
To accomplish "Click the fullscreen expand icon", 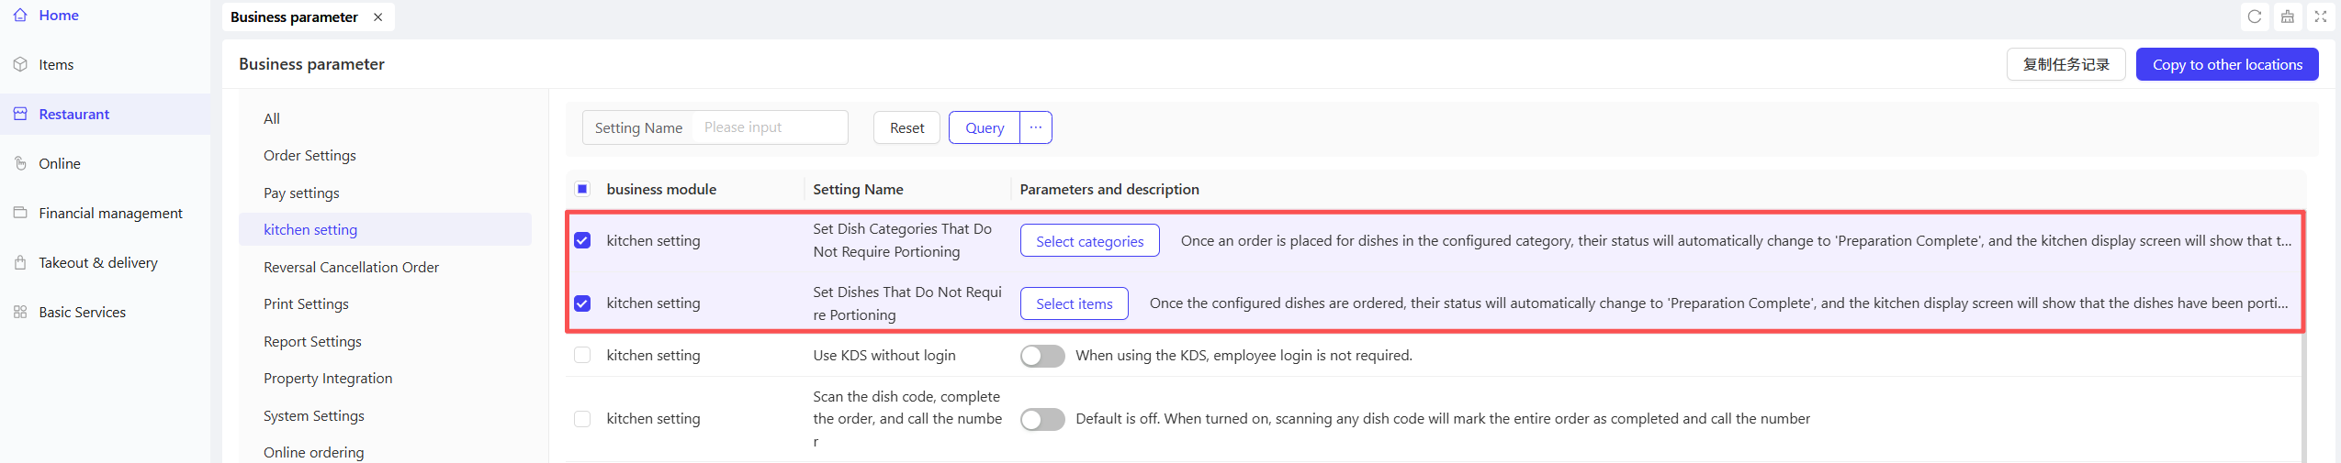I will 2320,17.
